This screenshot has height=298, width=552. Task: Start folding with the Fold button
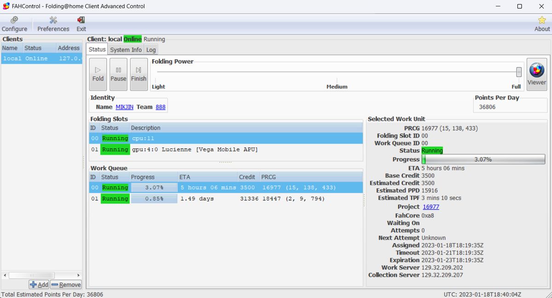coord(98,74)
